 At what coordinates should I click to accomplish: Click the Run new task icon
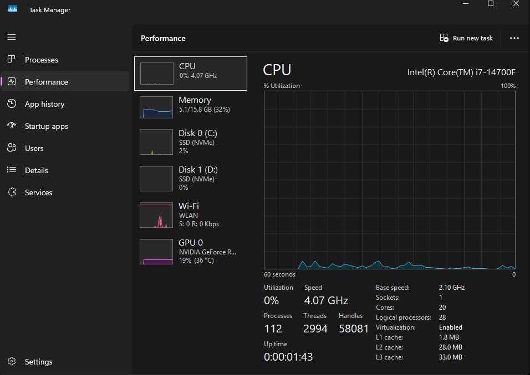(444, 38)
